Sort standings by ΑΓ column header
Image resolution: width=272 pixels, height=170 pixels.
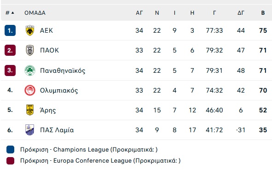pos(139,13)
